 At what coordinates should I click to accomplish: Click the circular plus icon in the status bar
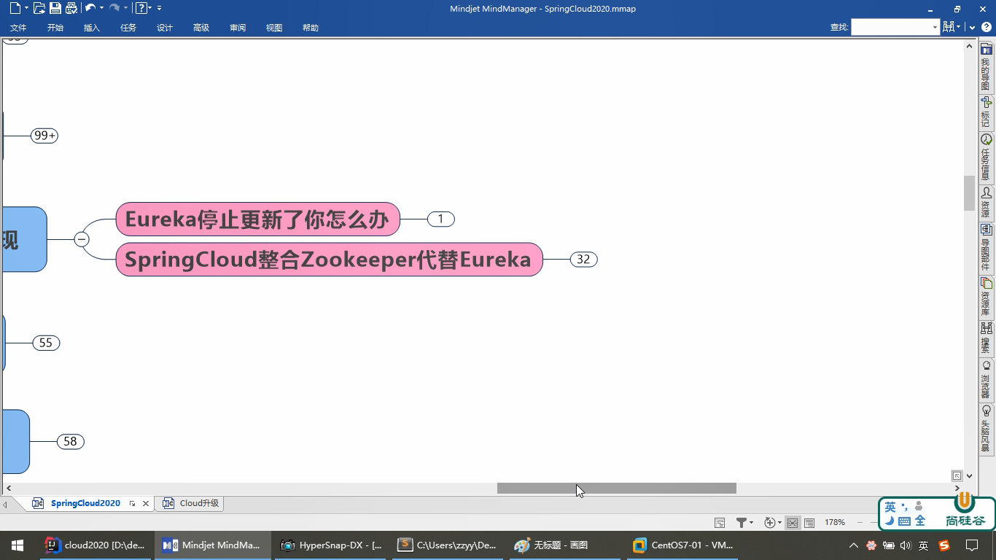[770, 522]
